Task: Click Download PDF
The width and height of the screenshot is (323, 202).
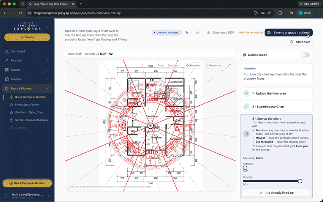Action: tap(220, 33)
